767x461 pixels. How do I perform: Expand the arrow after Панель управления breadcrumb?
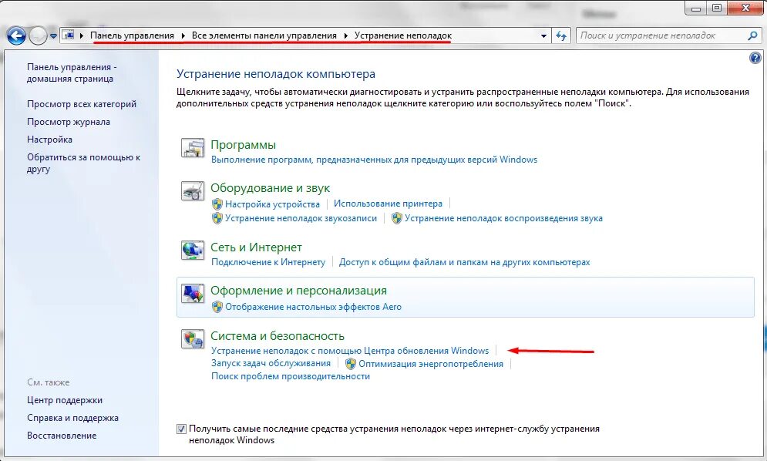183,35
